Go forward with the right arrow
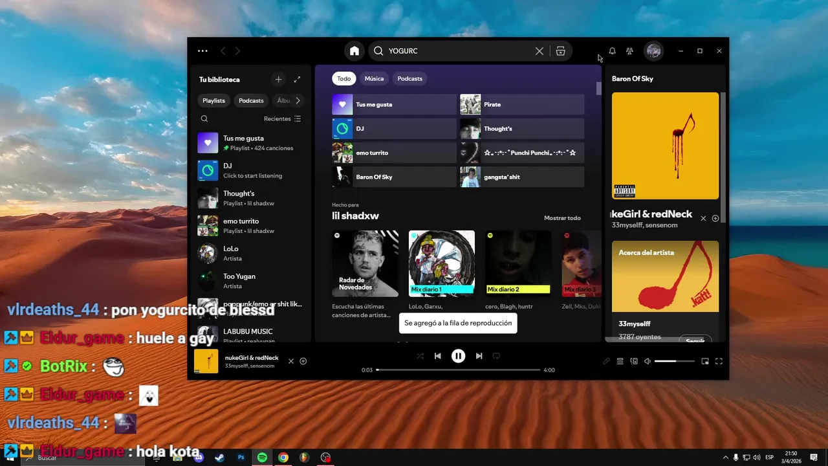The height and width of the screenshot is (466, 828). tap(237, 51)
